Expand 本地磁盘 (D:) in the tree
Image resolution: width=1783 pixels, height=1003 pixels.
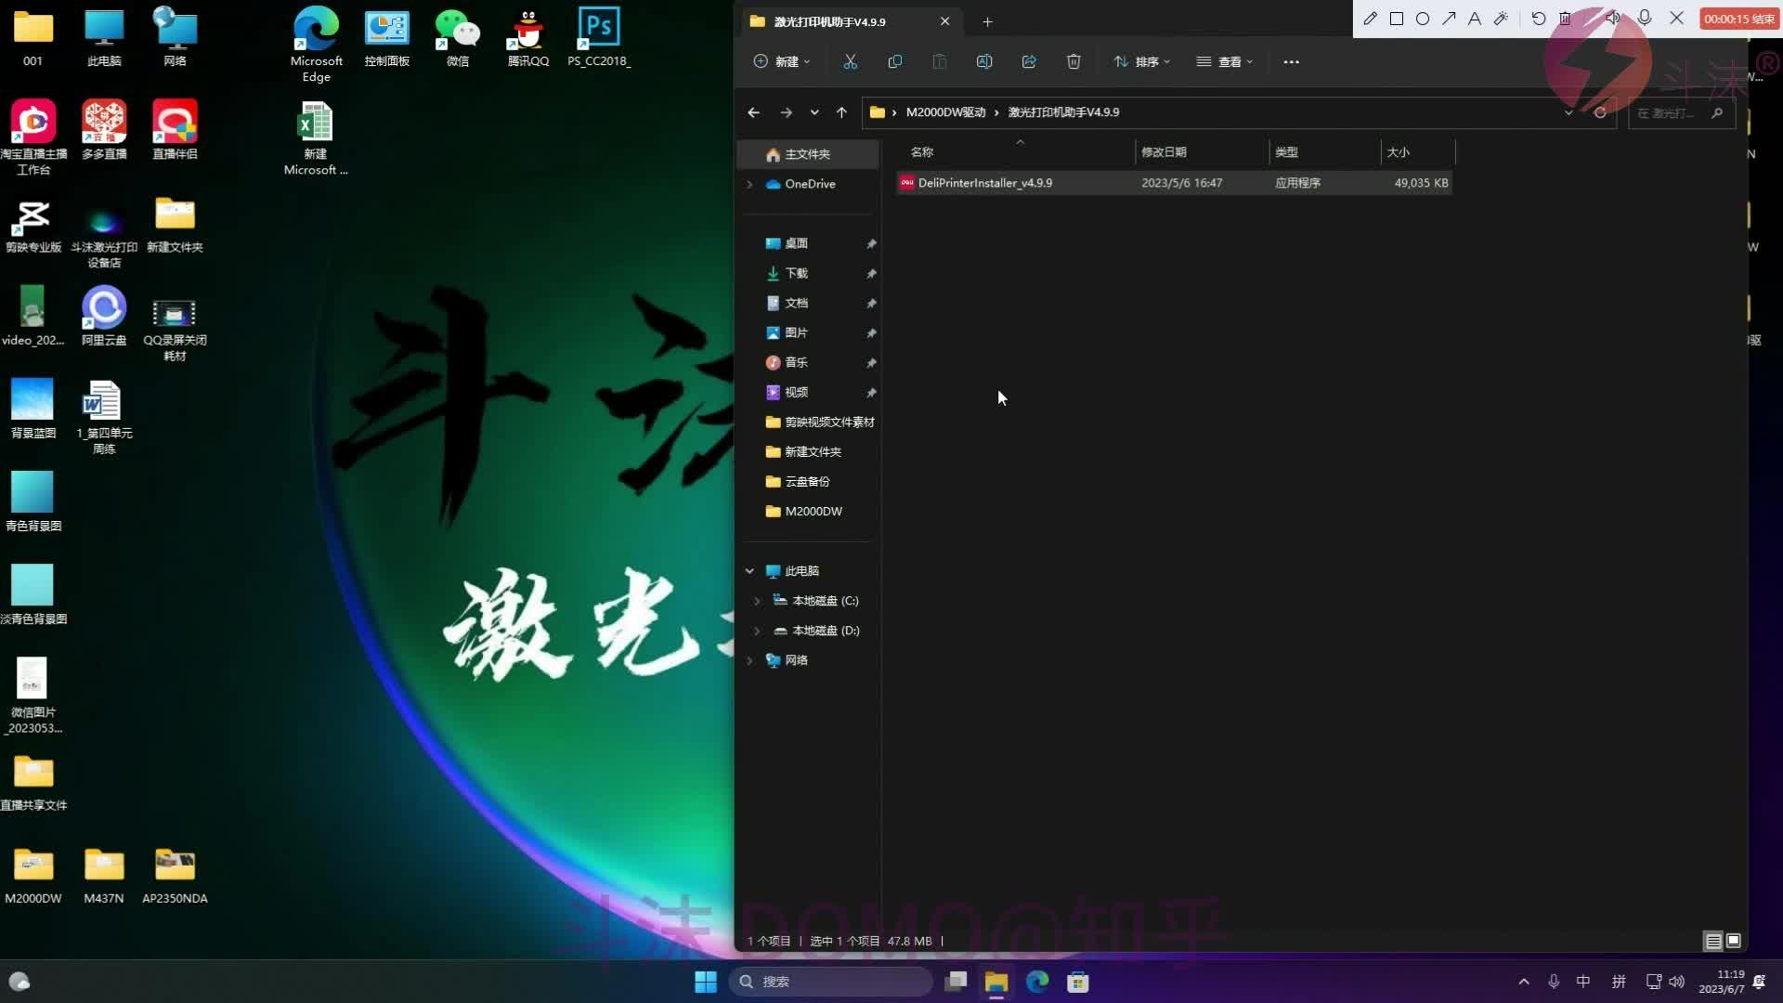[x=757, y=631]
